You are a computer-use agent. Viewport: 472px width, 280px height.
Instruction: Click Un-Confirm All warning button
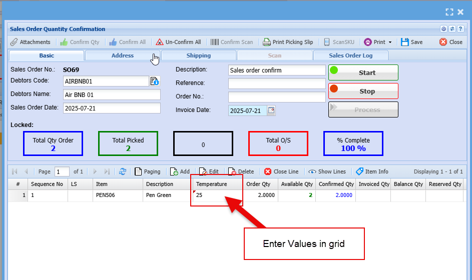pyautogui.click(x=178, y=42)
